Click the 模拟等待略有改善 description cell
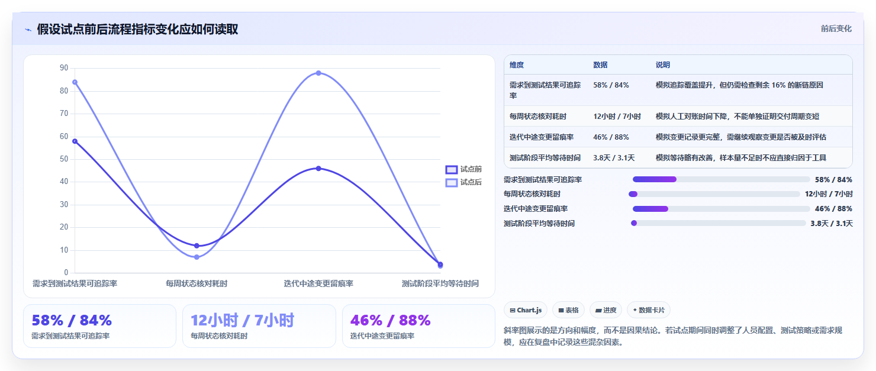This screenshot has width=876, height=371. [x=741, y=158]
